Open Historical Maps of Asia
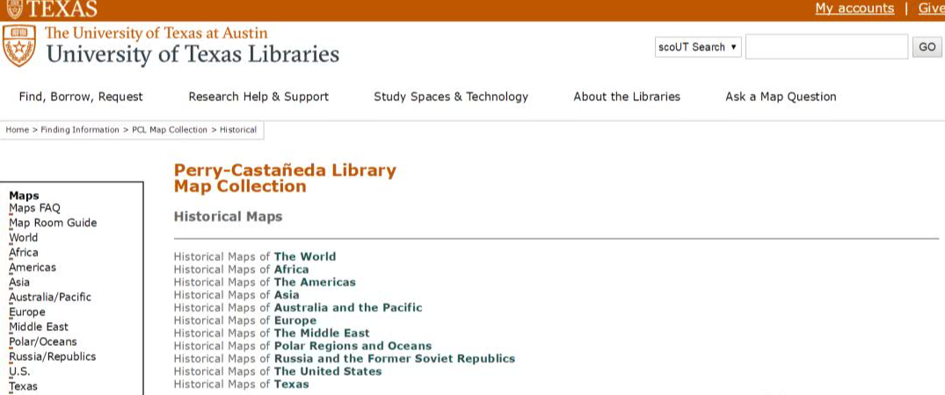Viewport: 945px width, 395px height. (287, 295)
